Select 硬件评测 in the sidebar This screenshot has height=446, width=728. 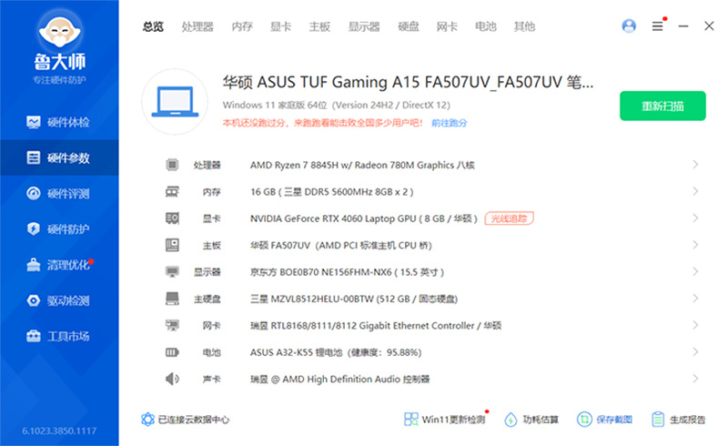coord(59,193)
